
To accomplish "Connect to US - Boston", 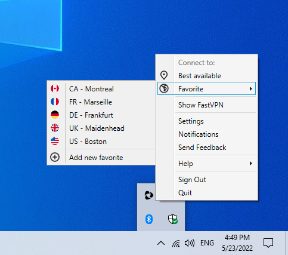I will (x=101, y=142).
